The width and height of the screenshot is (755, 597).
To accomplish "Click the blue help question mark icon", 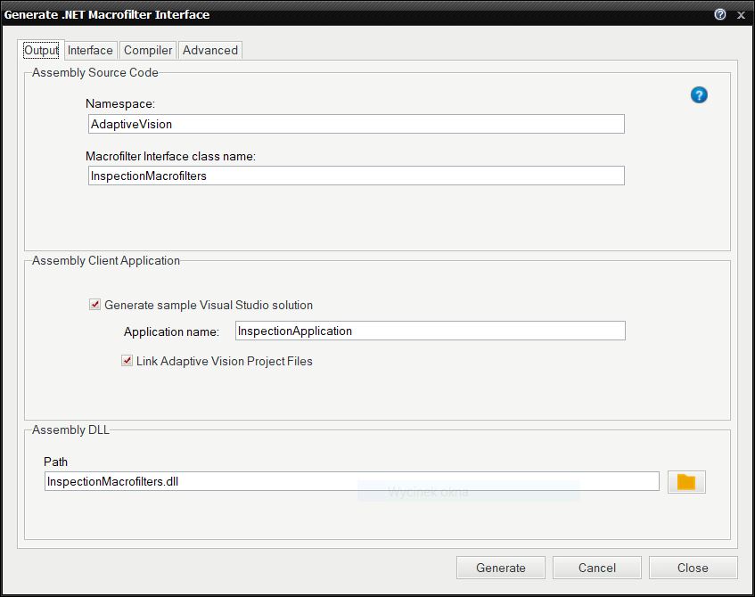I will (699, 95).
